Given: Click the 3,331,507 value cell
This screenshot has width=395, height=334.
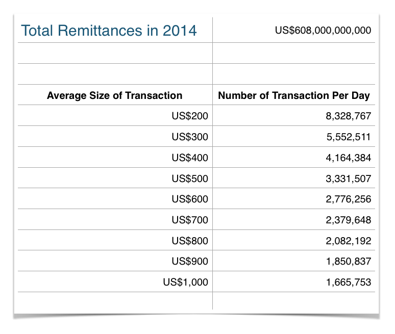Looking at the screenshot, I should coord(349,179).
